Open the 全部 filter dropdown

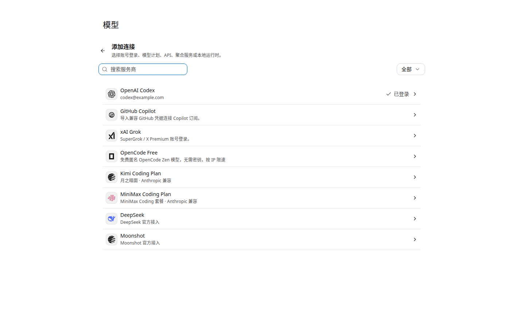[411, 69]
